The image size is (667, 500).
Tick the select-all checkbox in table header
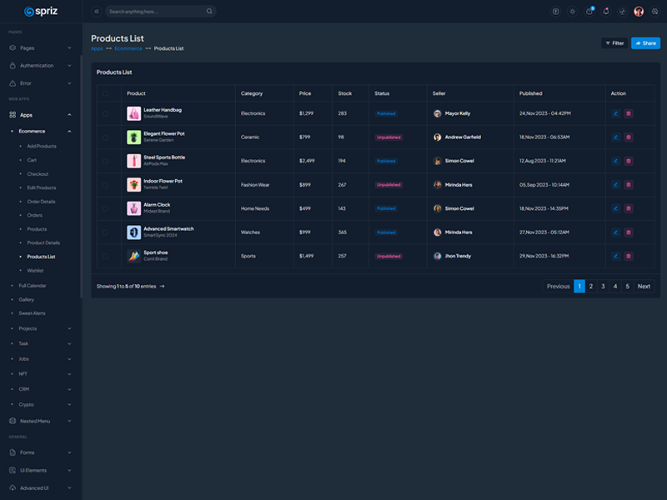[x=105, y=93]
